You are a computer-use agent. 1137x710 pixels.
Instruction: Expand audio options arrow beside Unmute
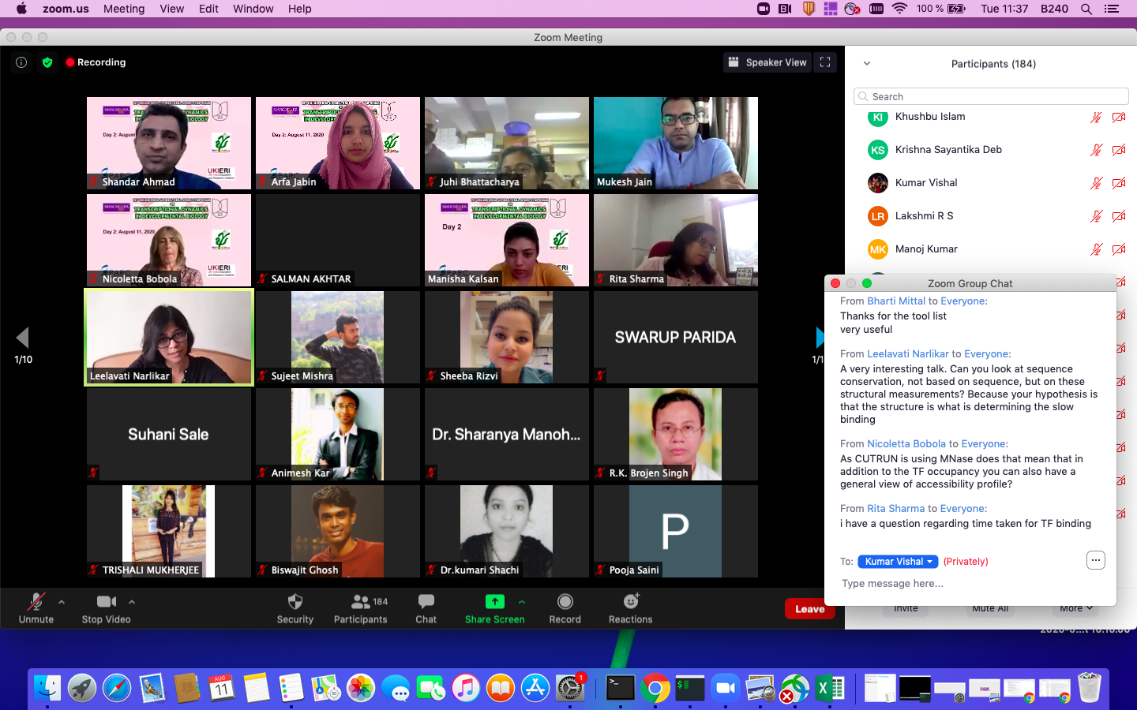(62, 602)
